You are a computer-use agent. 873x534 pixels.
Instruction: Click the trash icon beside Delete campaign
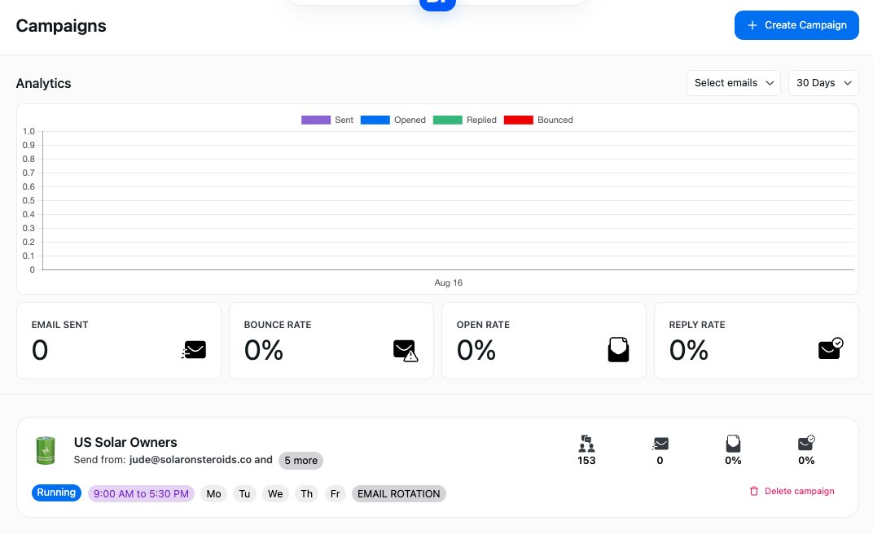(x=754, y=491)
